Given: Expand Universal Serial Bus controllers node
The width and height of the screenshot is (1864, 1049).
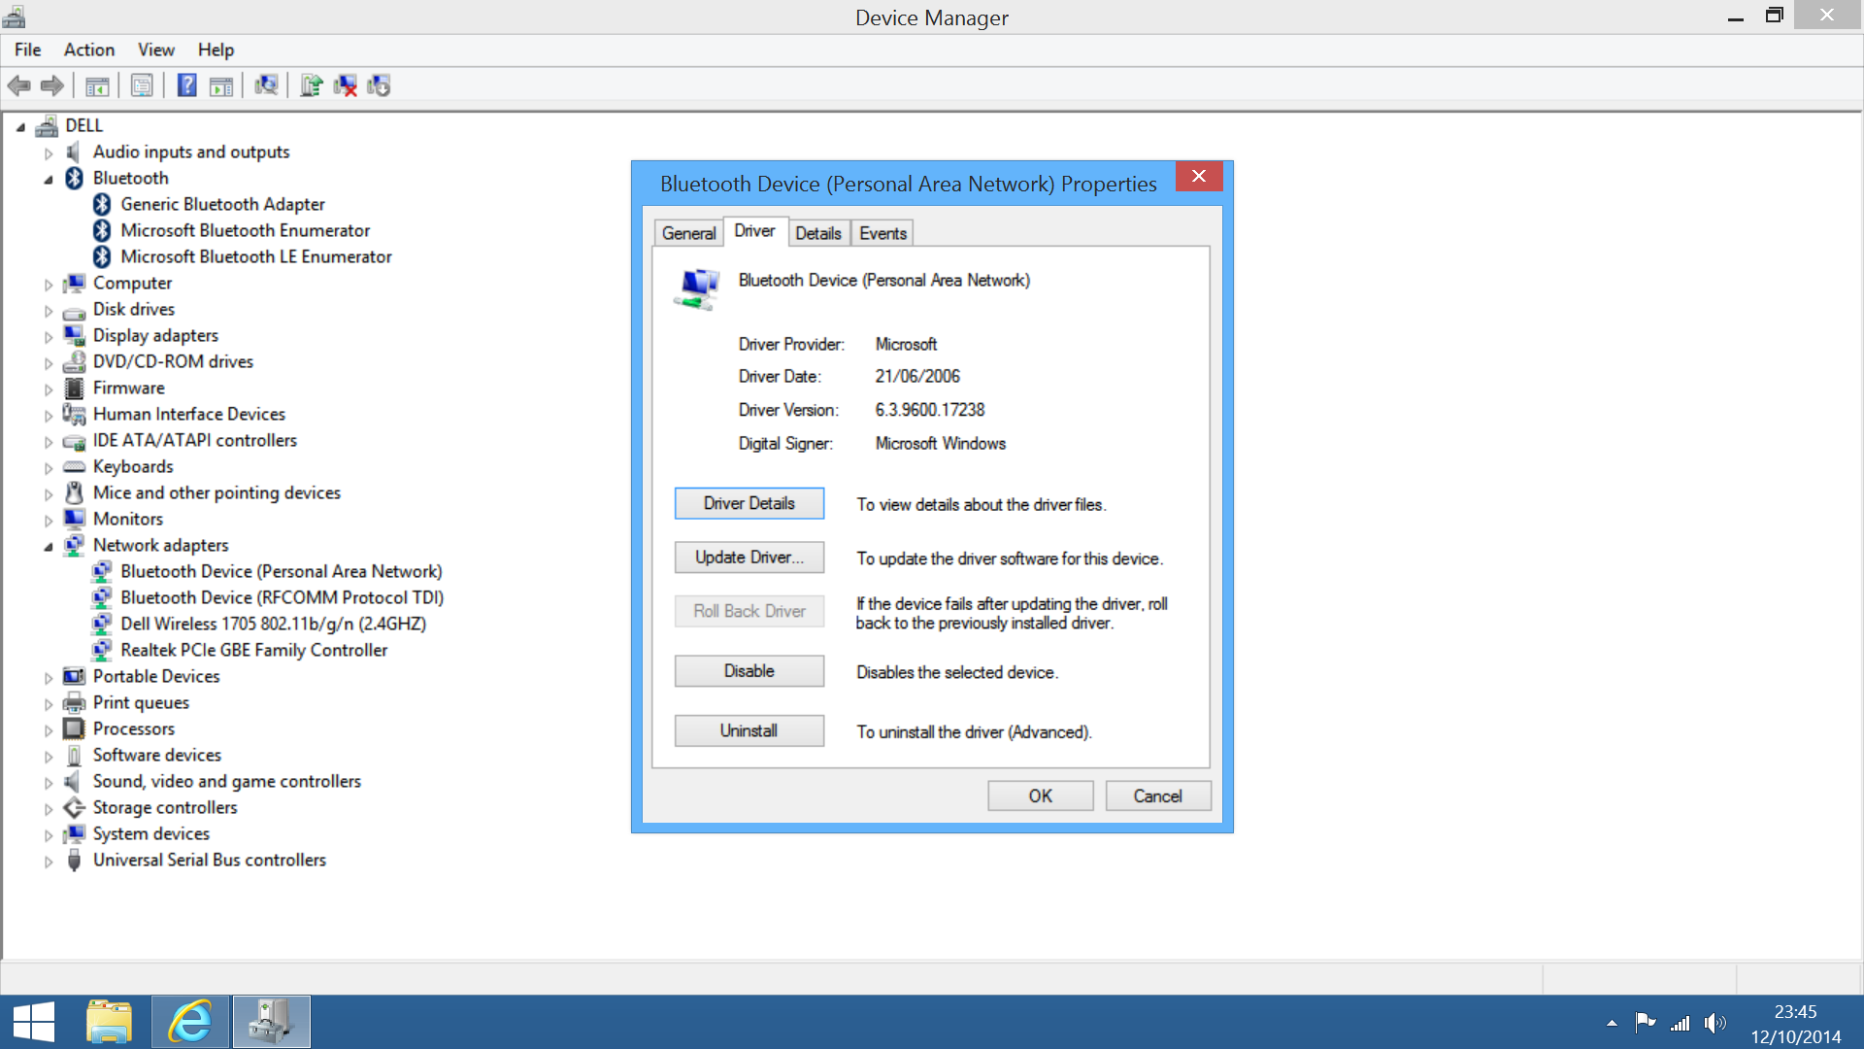Looking at the screenshot, I should coord(48,861).
